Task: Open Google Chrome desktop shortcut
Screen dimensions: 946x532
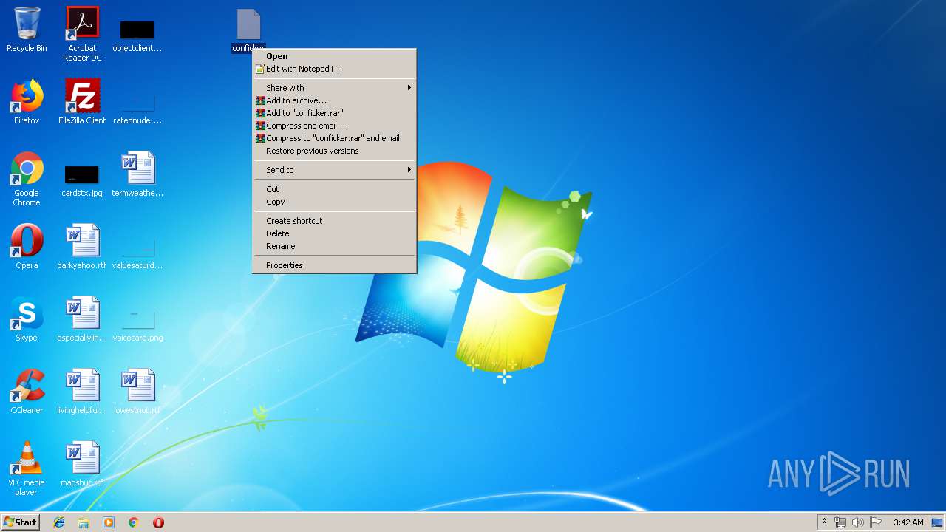Action: 27,179
